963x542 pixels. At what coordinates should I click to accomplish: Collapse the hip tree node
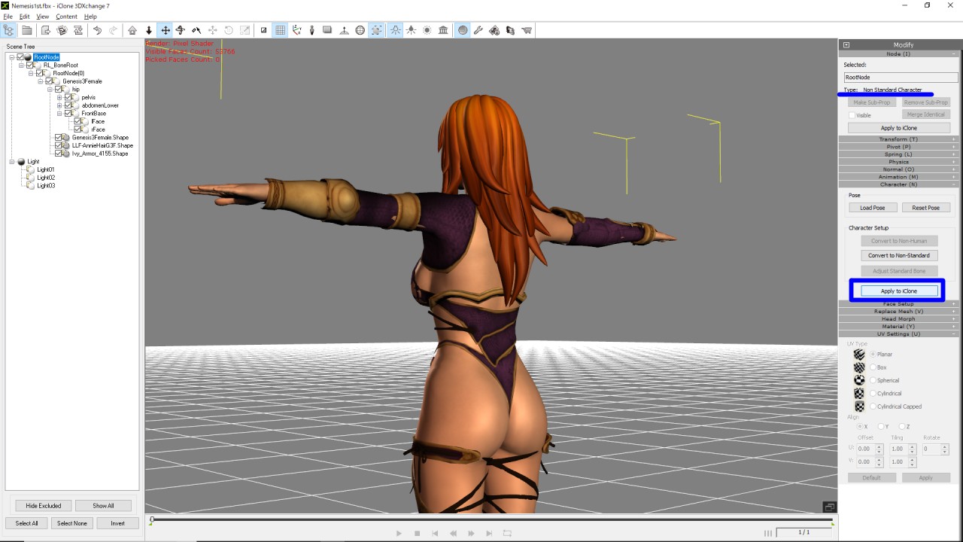click(50, 90)
